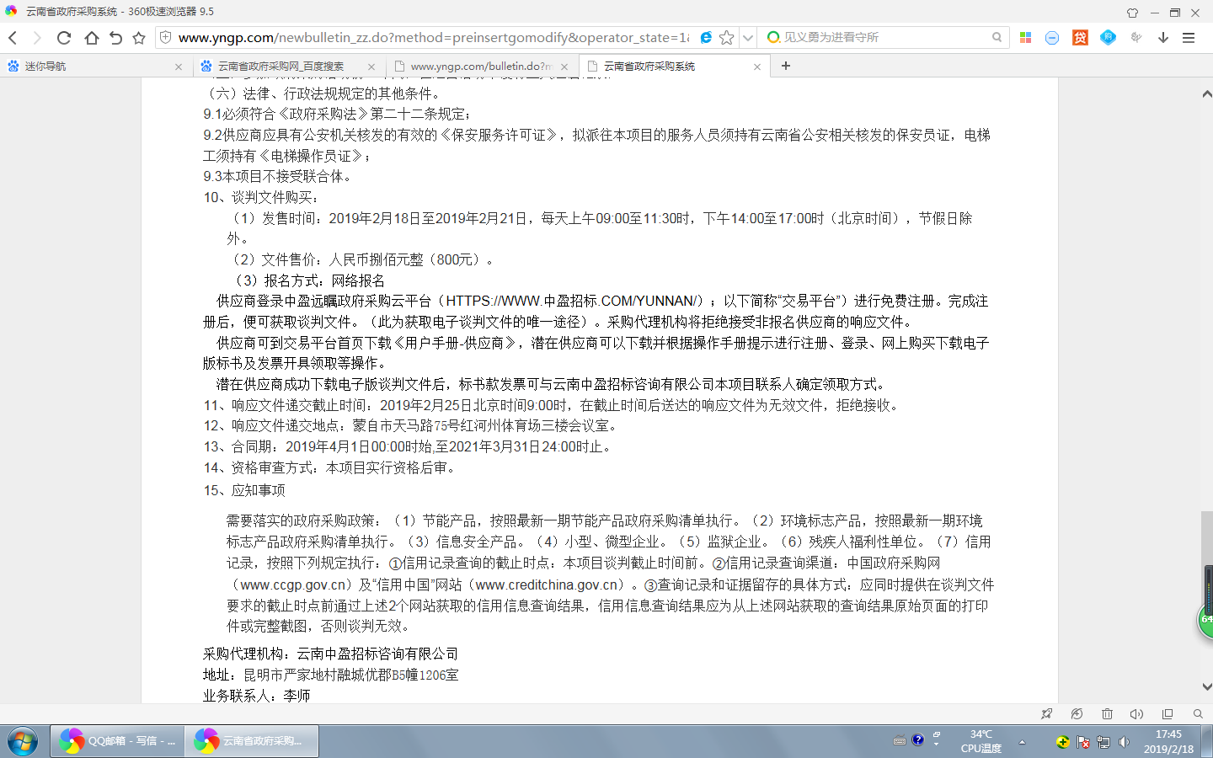
Task: Switch to 云南省政府采购网_百度搜索 tab
Action: tap(286, 66)
